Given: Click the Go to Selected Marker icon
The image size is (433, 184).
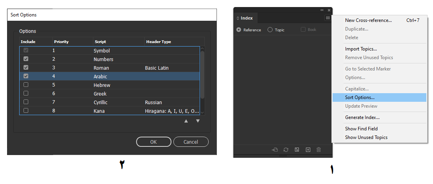Looking at the screenshot, I should click(275, 150).
